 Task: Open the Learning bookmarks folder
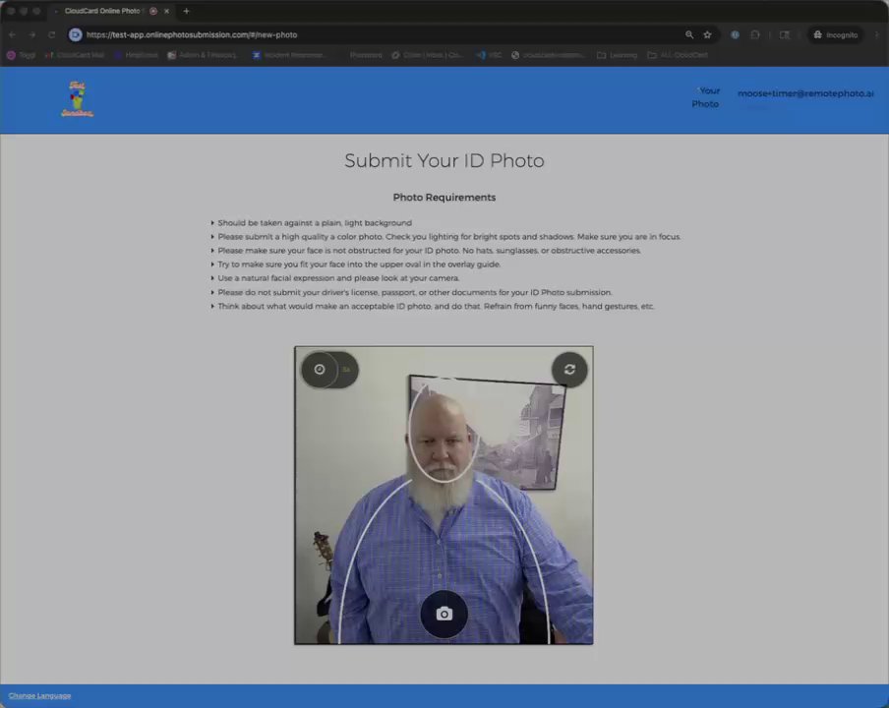(x=617, y=55)
